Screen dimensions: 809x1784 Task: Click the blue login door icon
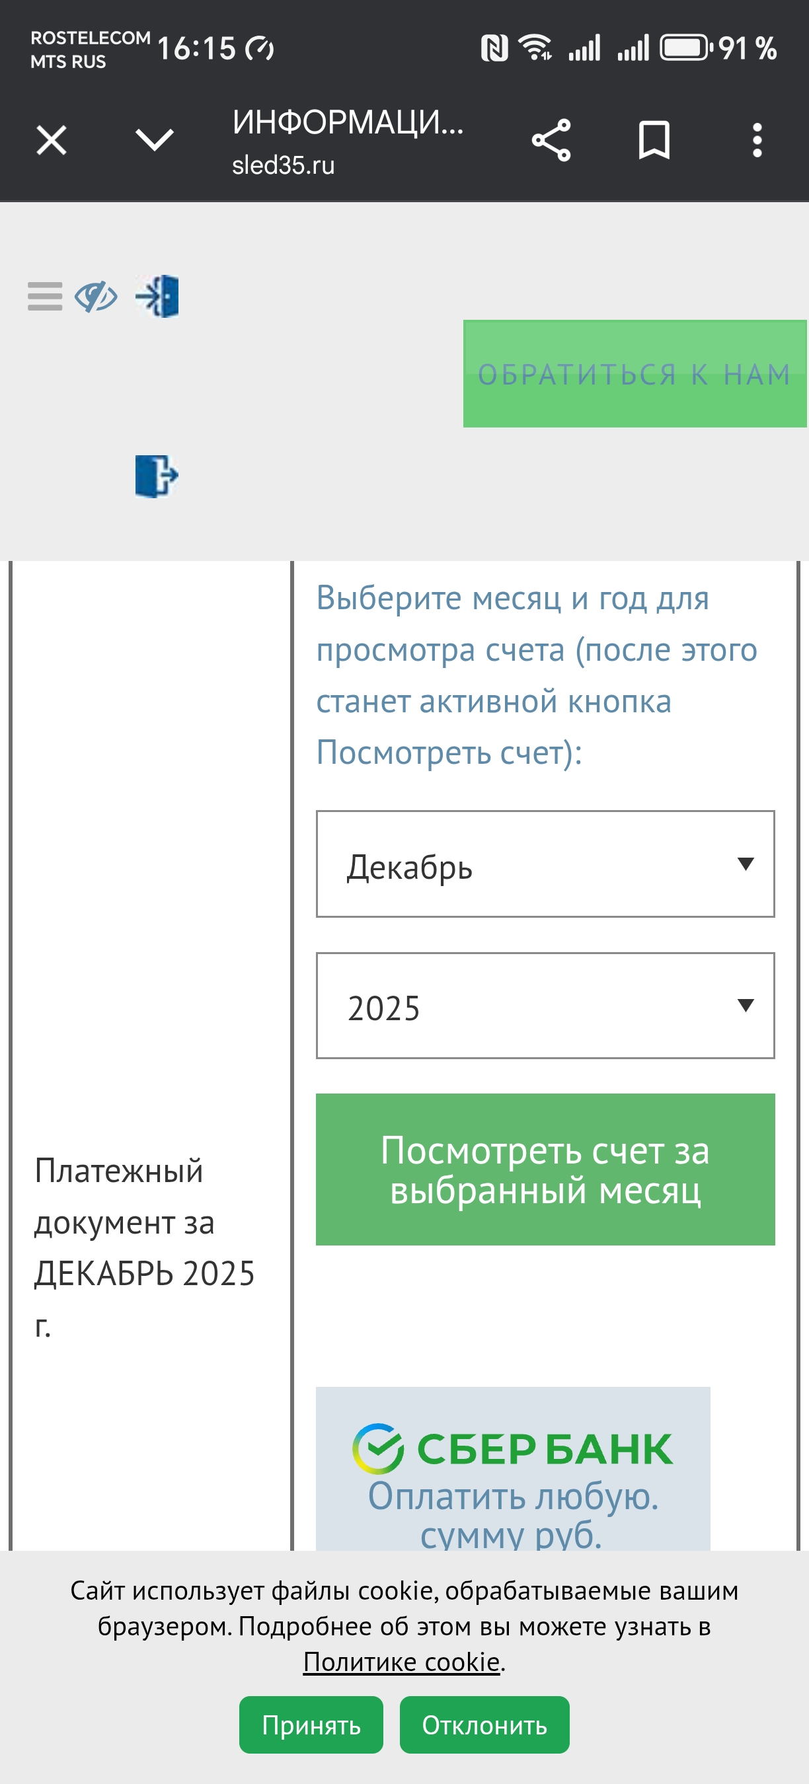(x=158, y=297)
